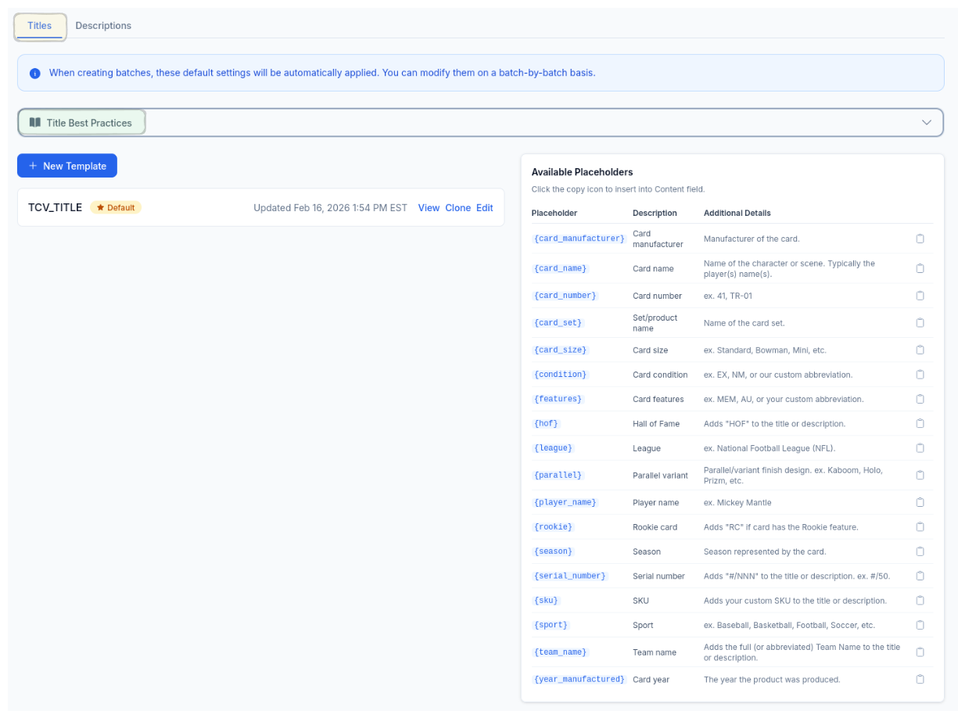Image resolution: width=965 pixels, height=718 pixels.
Task: Copy the {parallel} placeholder icon
Action: [920, 475]
